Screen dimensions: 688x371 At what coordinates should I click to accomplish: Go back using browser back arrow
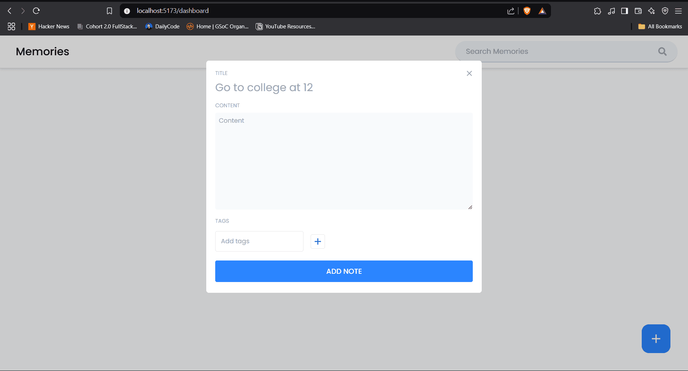click(10, 11)
